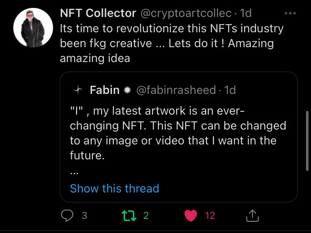Open the reply icon under the tweet
Image resolution: width=311 pixels, height=233 pixels.
point(68,215)
